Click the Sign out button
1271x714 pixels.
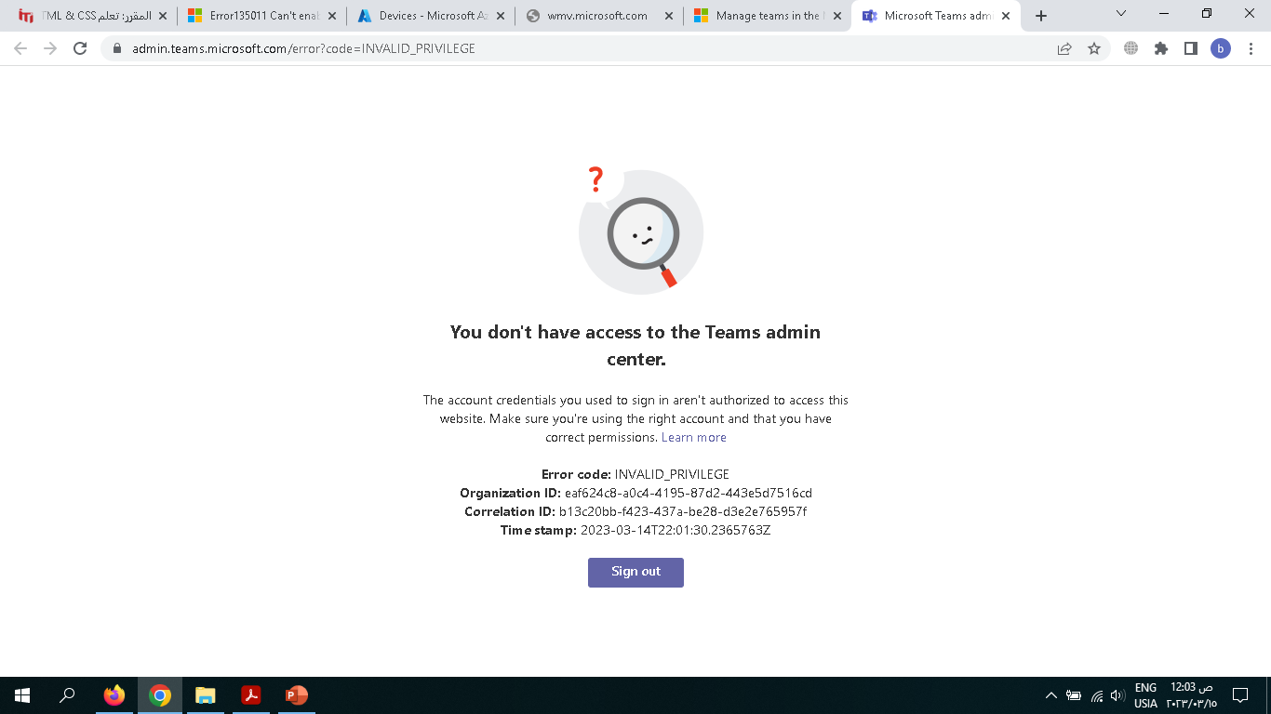point(635,572)
